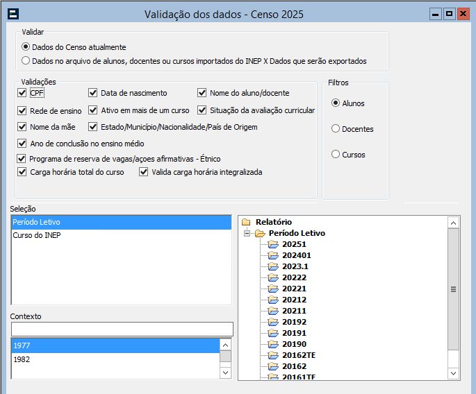Uncheck the CPF validation checkbox
The image size is (476, 394).
22,93
